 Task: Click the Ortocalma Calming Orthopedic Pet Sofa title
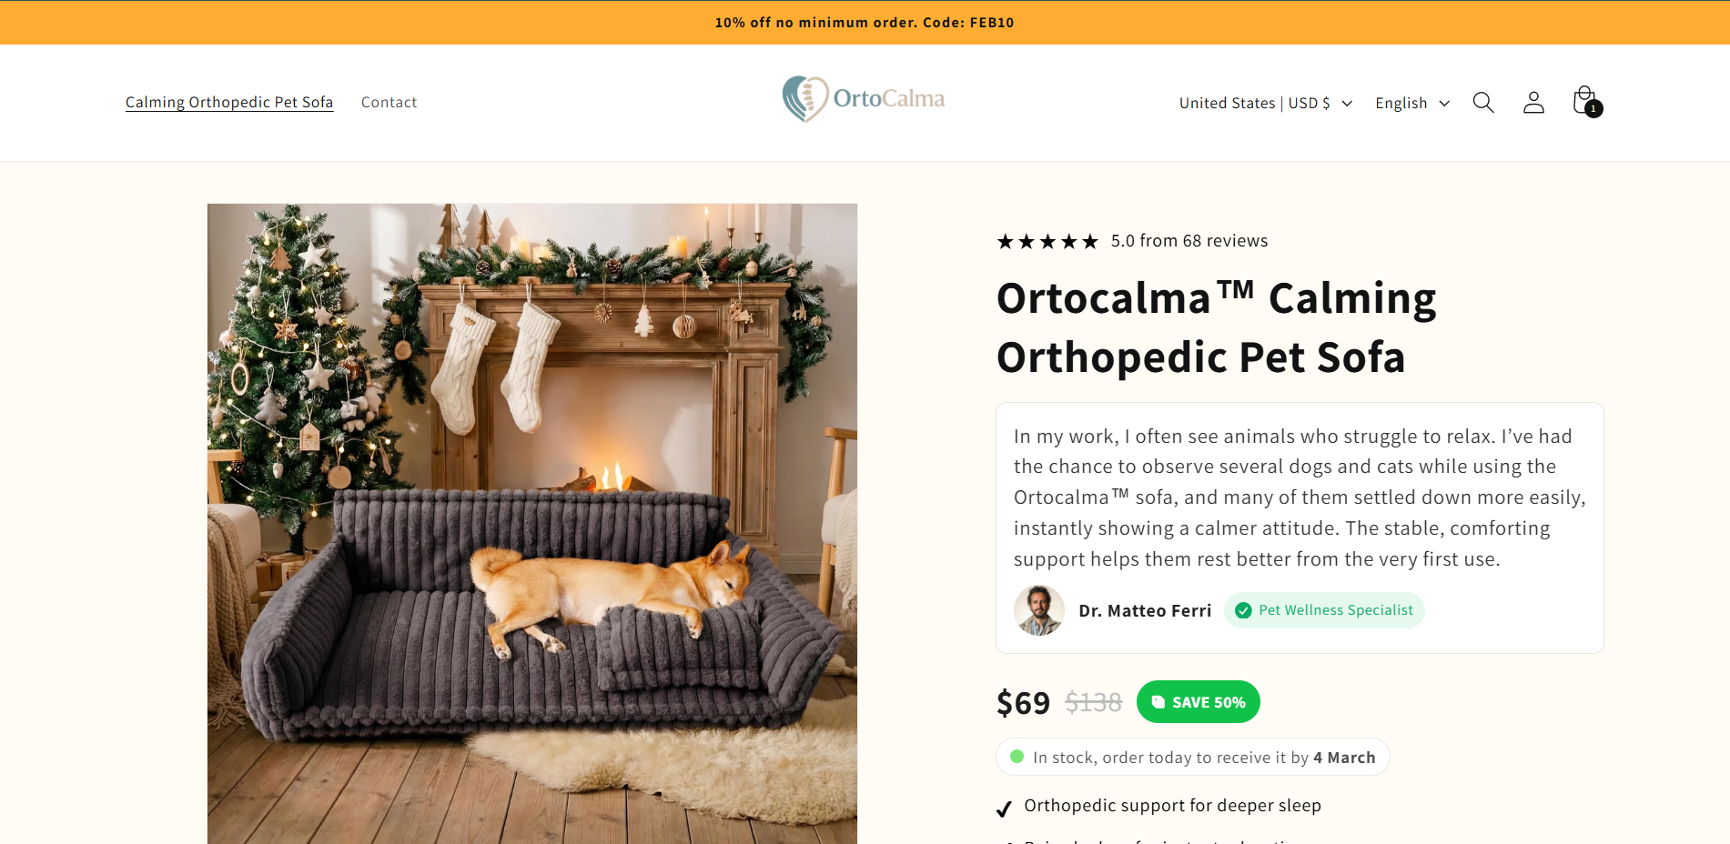point(1216,327)
